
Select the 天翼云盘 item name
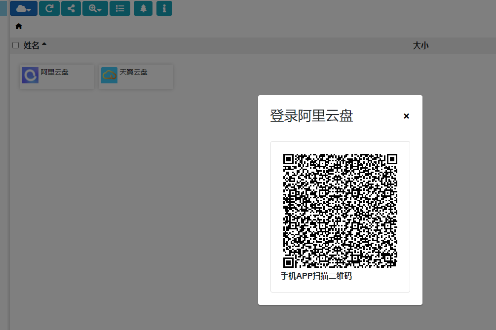pyautogui.click(x=133, y=72)
